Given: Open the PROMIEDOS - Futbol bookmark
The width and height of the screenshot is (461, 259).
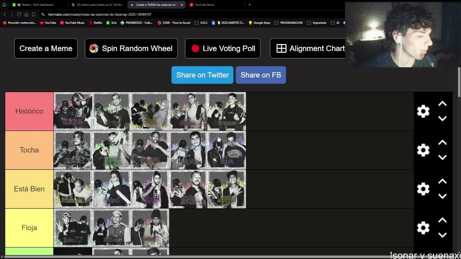Looking at the screenshot, I should (136, 23).
